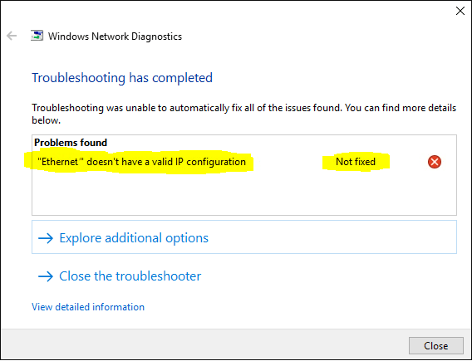Click the red error X status icon
This screenshot has width=472, height=361.
coord(435,162)
